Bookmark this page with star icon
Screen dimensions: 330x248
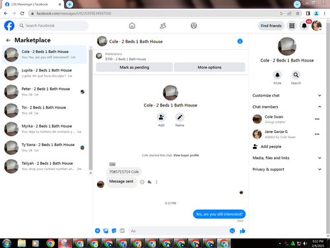pos(298,13)
